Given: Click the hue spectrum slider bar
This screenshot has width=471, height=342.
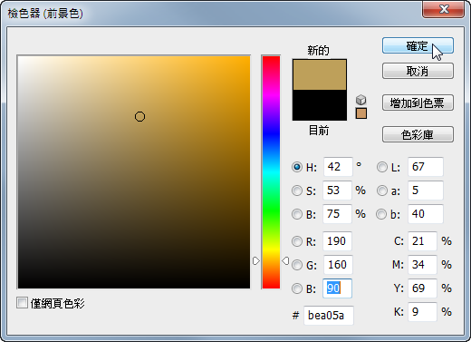Looking at the screenshot, I should (x=271, y=172).
